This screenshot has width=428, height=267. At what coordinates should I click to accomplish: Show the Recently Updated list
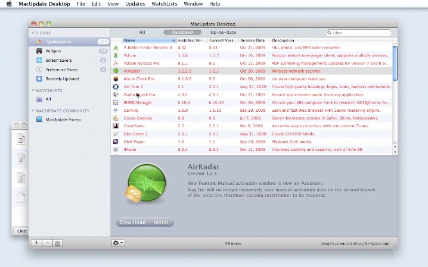pos(62,78)
